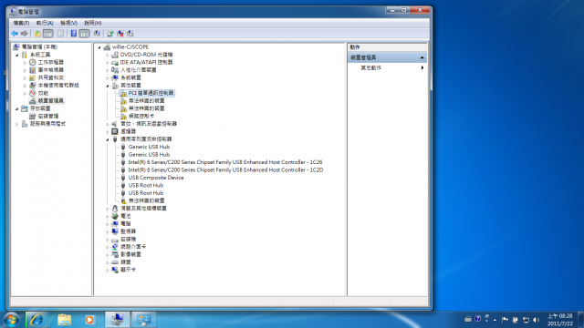
Task: Click the 鍵盤 keyboard icon
Action: click(115, 262)
